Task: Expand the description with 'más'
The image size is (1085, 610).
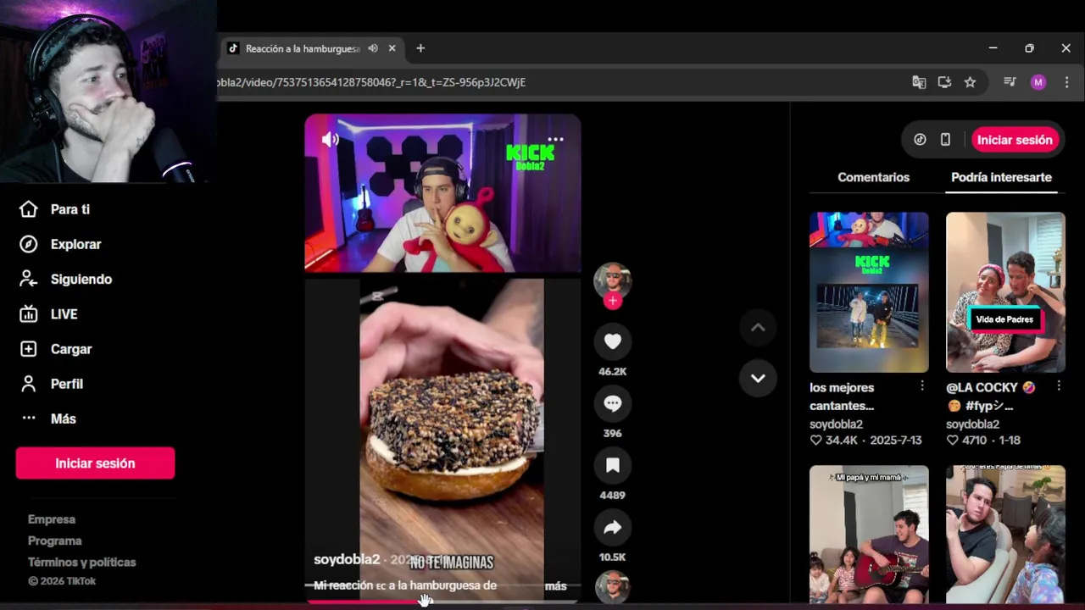Action: tap(555, 586)
